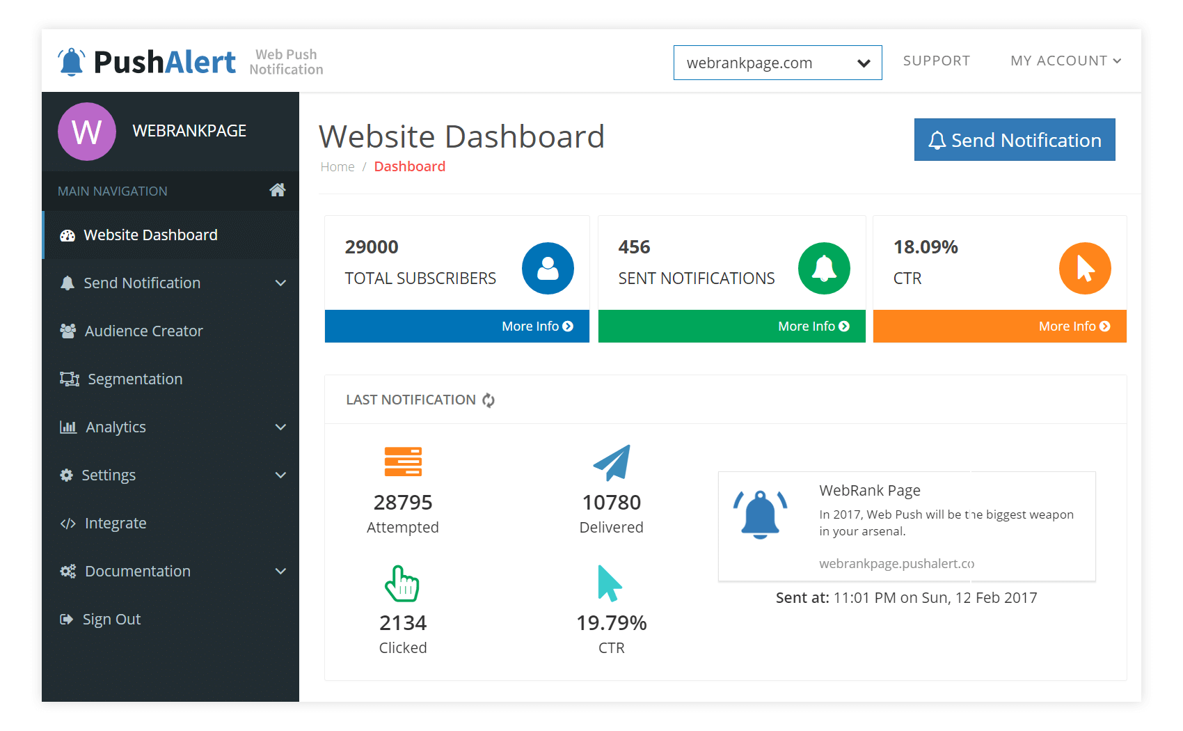Expand the Documentation section
This screenshot has height=731, width=1183.
coord(281,571)
